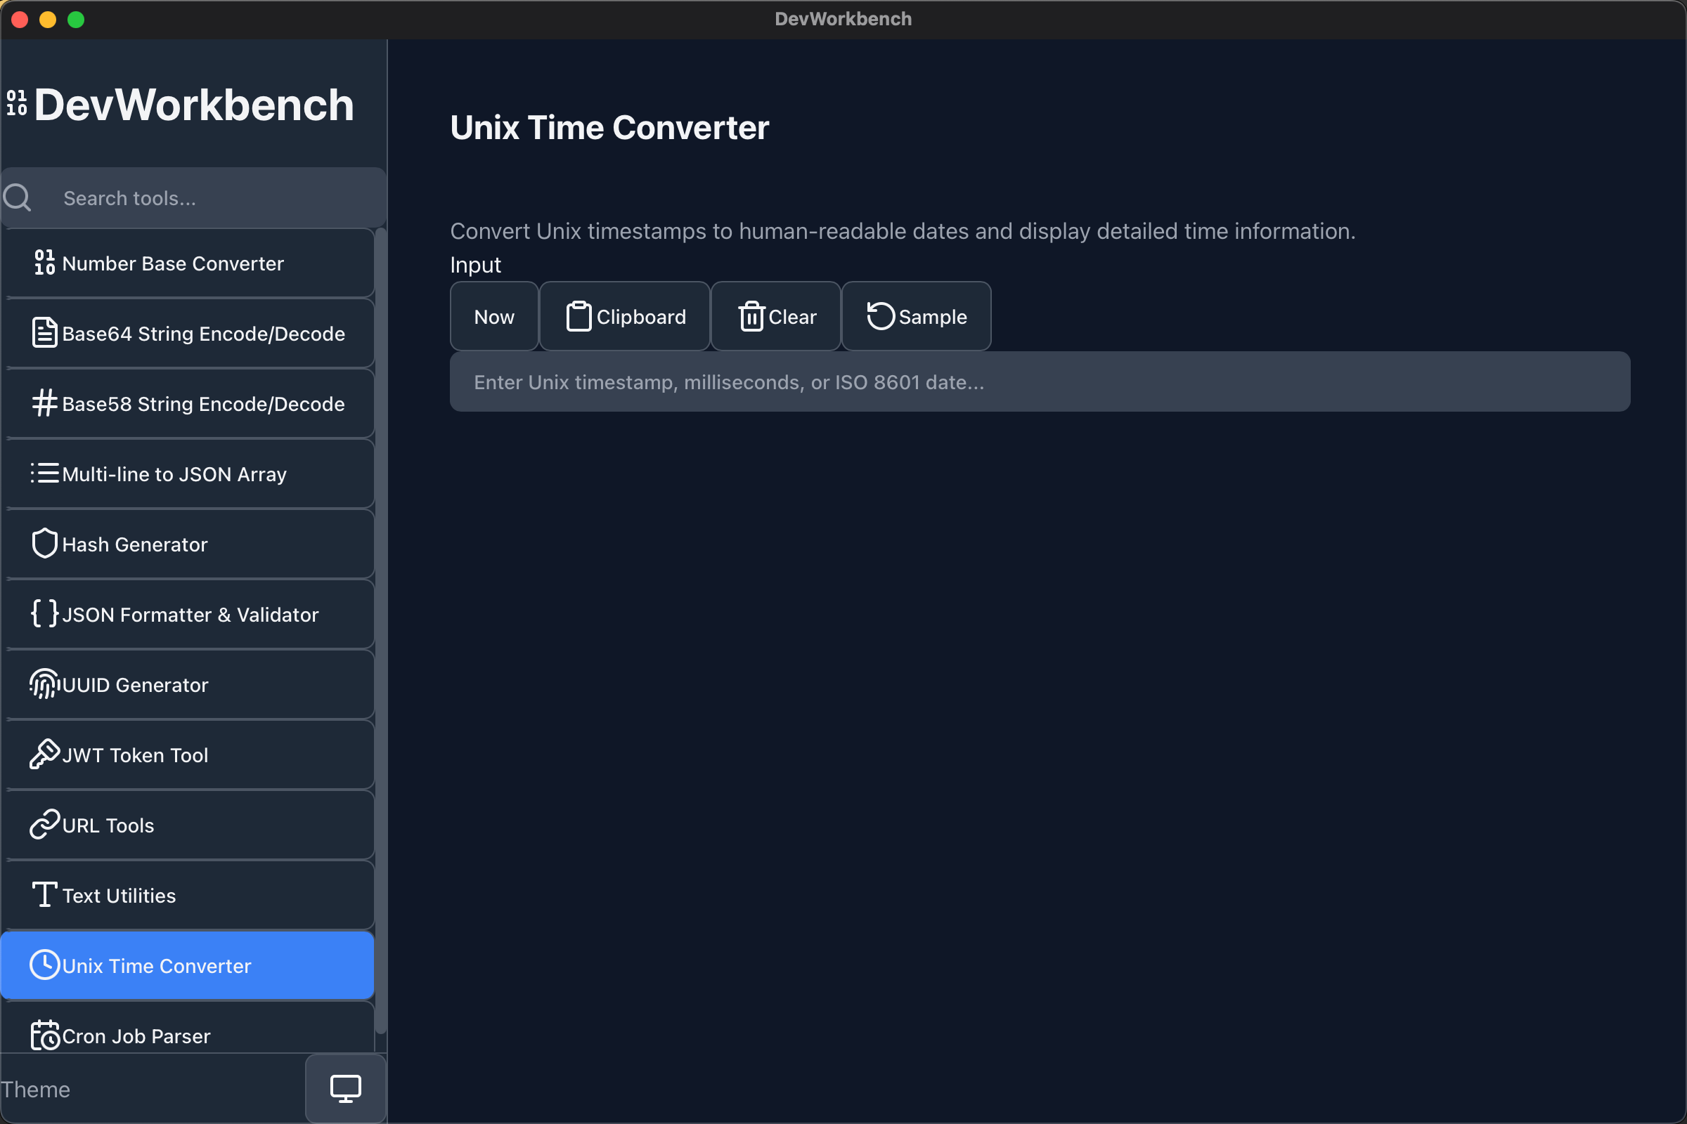The height and width of the screenshot is (1124, 1687).
Task: Click the Cron Job Parser calendar icon
Action: (44, 1035)
